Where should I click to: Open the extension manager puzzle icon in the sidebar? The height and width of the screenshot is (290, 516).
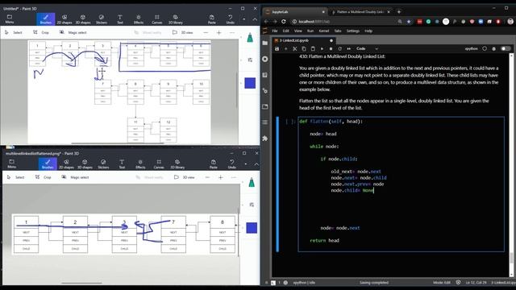[x=265, y=139]
